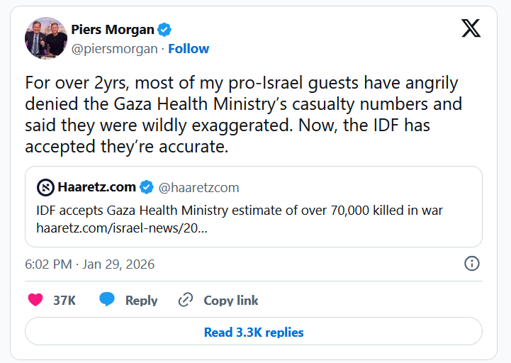Click the @piersmorgan handle
The height and width of the screenshot is (363, 511).
116,48
